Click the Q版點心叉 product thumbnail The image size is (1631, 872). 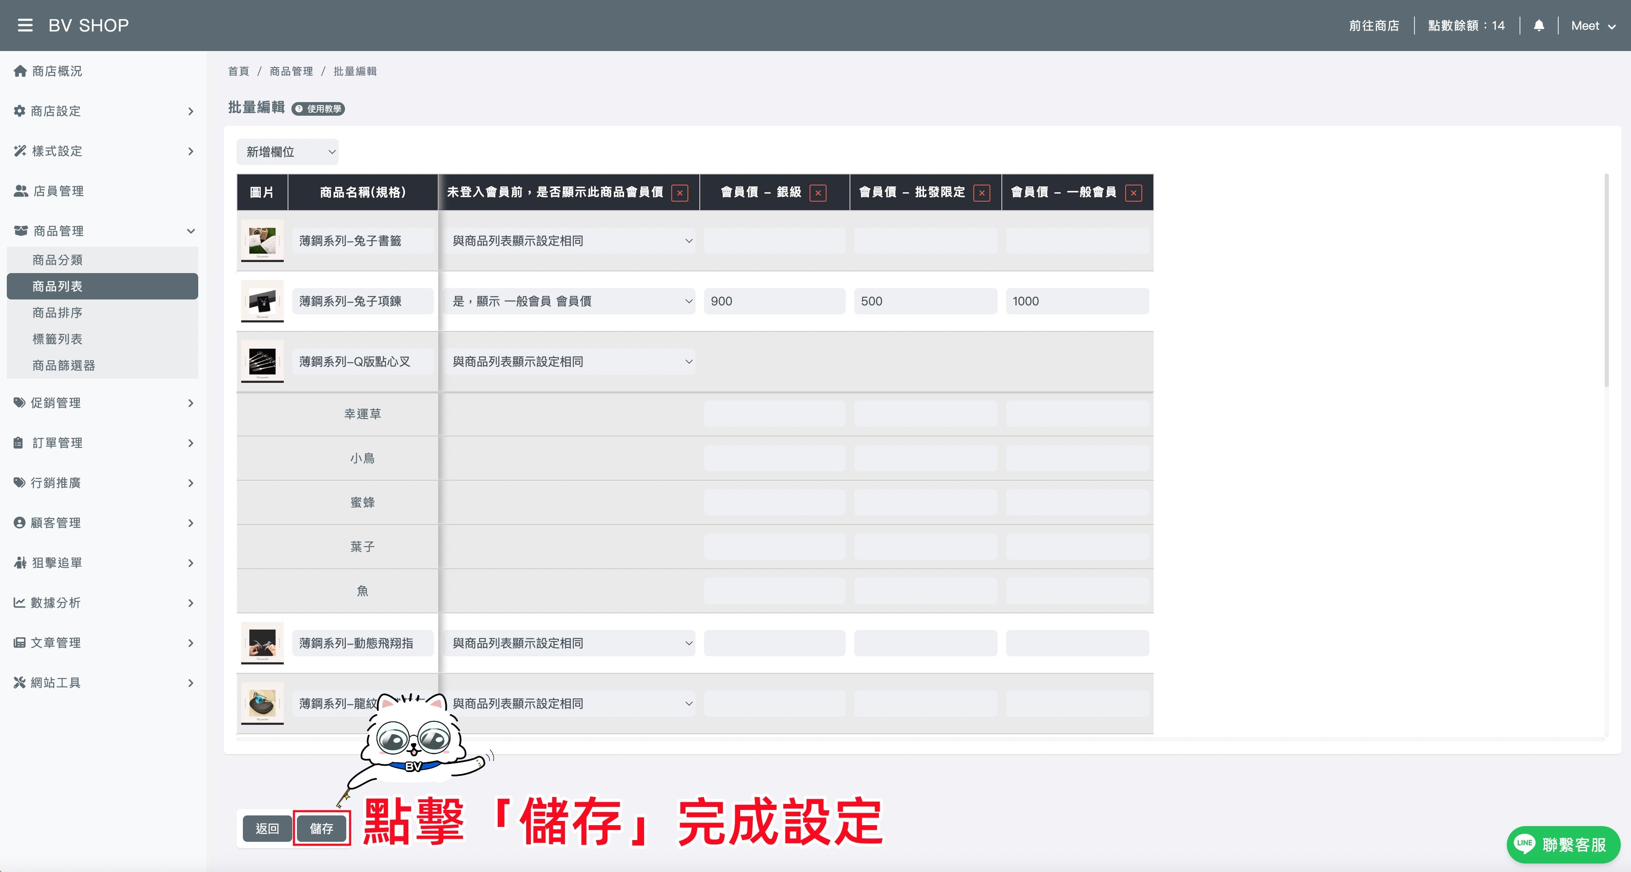click(262, 362)
